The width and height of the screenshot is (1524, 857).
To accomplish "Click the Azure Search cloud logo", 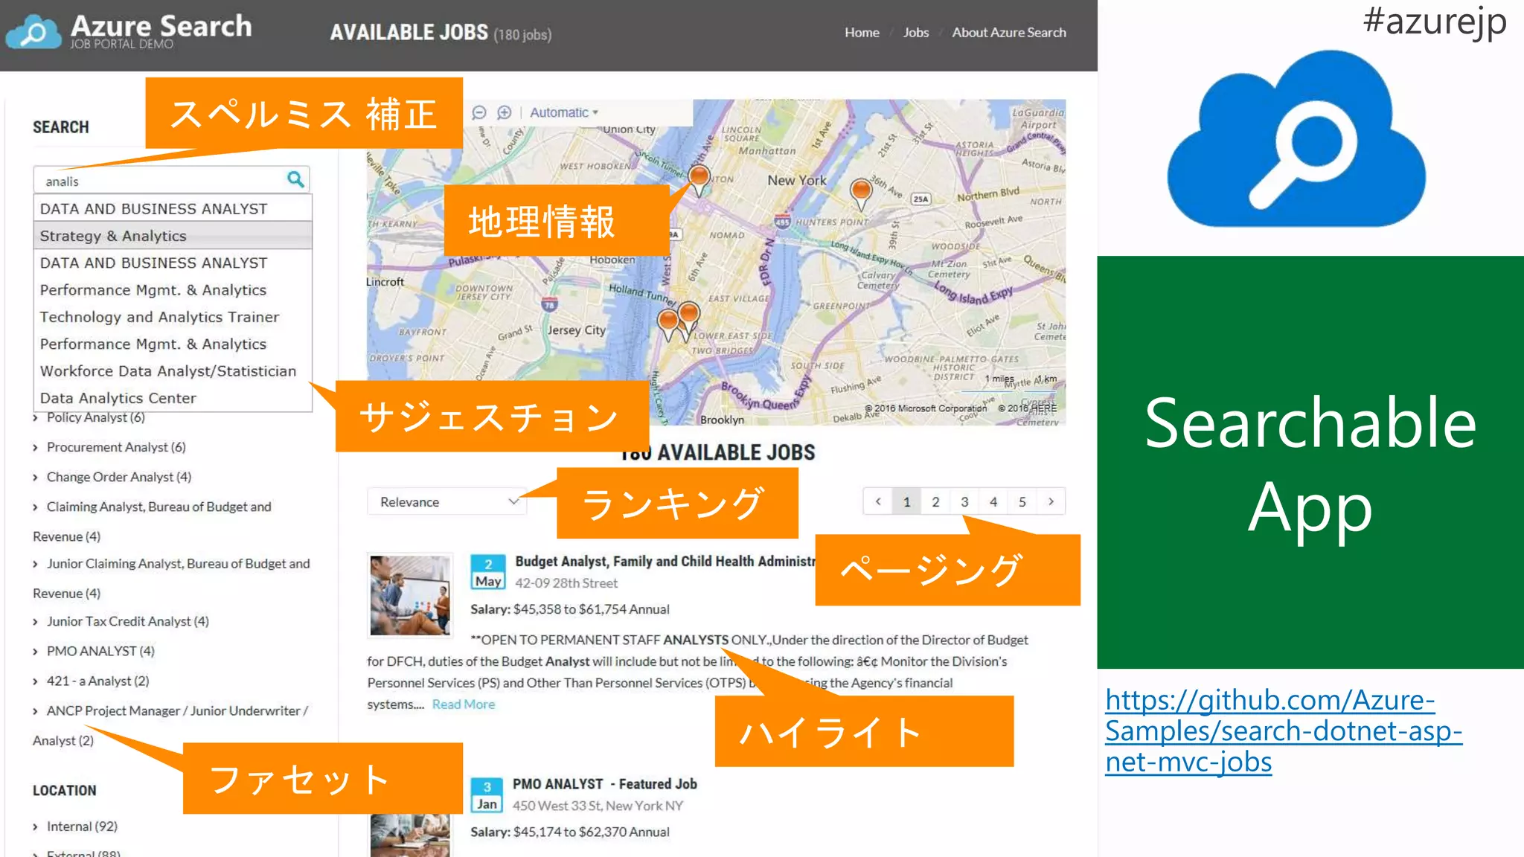I will pyautogui.click(x=33, y=31).
